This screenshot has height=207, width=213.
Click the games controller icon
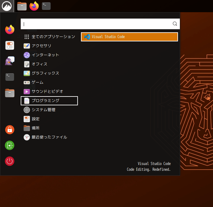(x=27, y=82)
